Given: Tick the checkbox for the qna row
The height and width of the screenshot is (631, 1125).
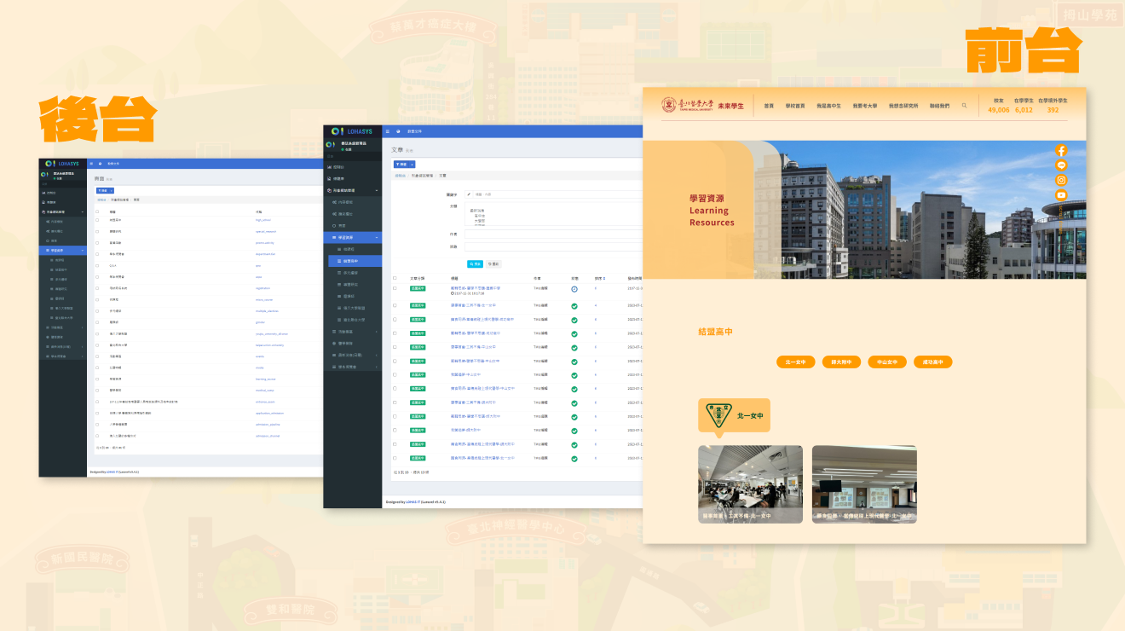Looking at the screenshot, I should (x=97, y=265).
